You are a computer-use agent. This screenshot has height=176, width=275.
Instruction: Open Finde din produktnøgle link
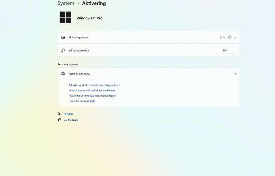[82, 101]
